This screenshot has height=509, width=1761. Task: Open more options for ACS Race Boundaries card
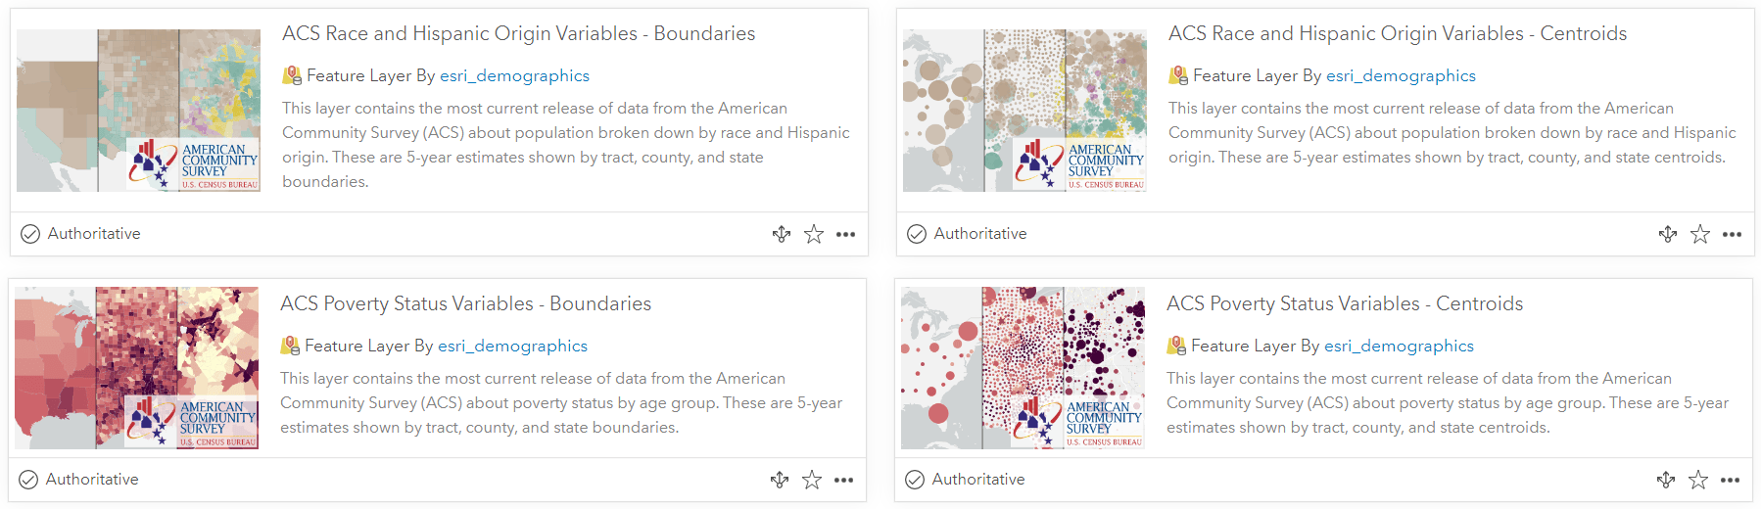coord(846,234)
